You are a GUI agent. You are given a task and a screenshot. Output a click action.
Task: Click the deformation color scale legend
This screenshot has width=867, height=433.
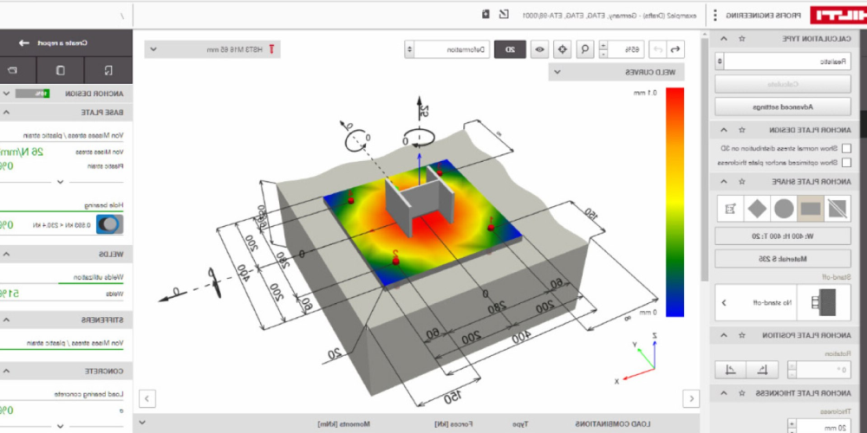675,201
